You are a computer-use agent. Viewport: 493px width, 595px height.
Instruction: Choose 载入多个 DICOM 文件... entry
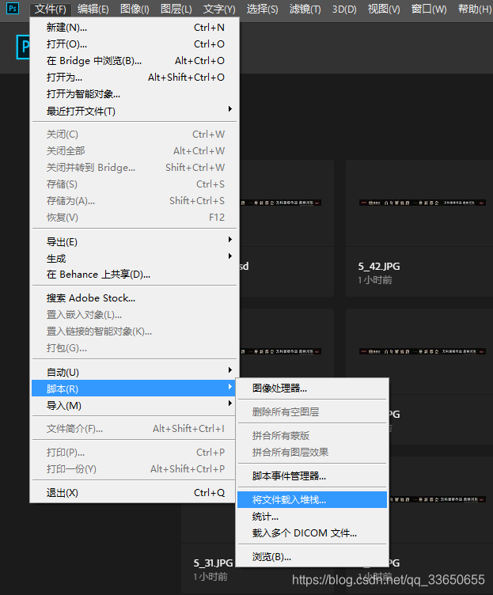pos(312,533)
